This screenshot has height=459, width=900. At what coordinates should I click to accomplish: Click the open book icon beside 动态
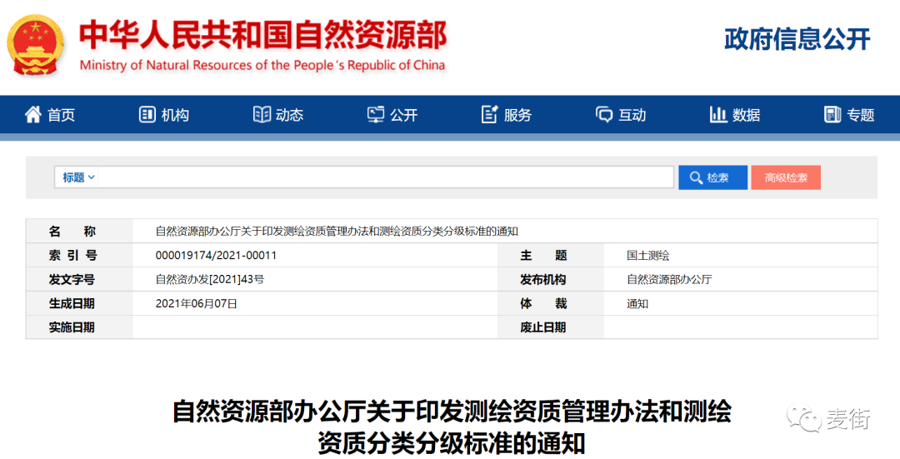point(262,115)
